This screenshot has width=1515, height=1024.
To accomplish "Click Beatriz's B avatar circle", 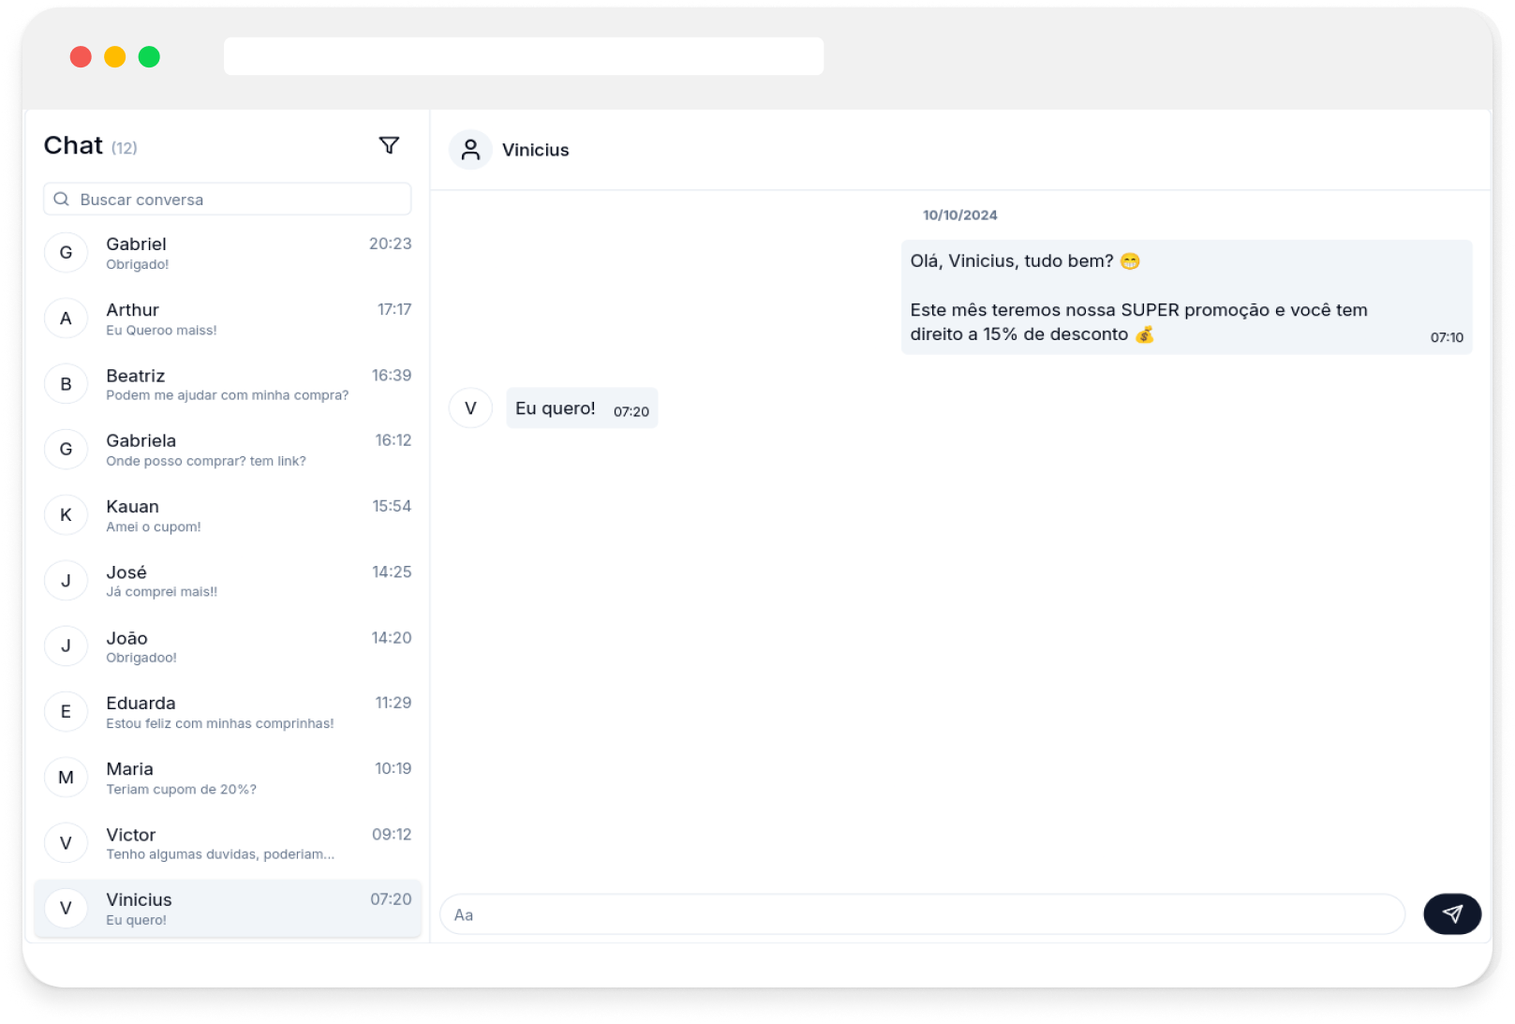I will point(67,383).
